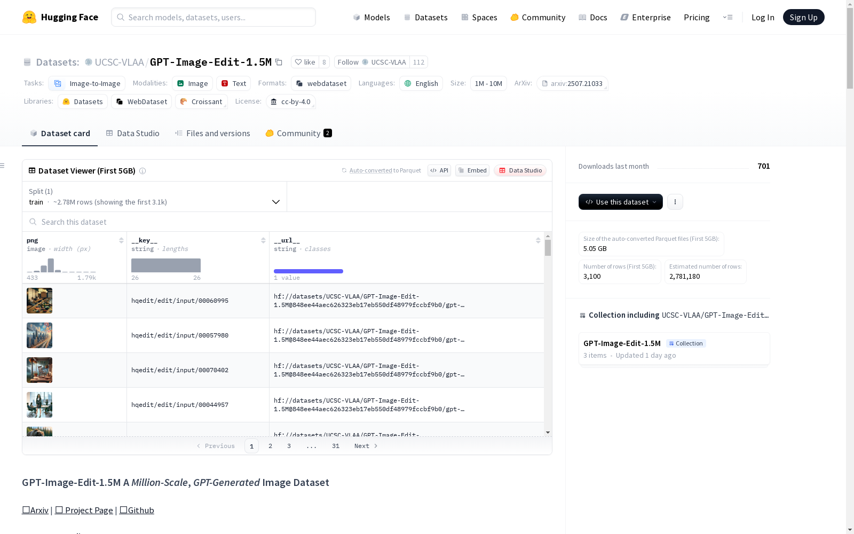Go to page 31 of dataset viewer
The image size is (854, 534).
(336, 446)
